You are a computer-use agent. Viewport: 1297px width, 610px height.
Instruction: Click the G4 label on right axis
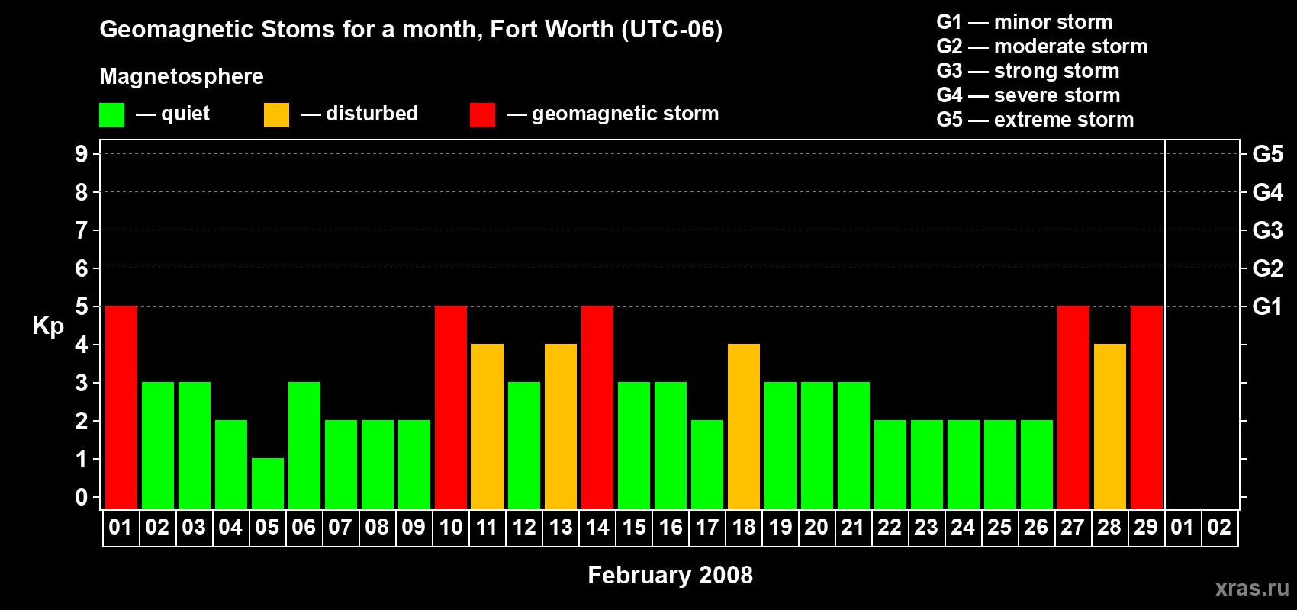(x=1267, y=192)
